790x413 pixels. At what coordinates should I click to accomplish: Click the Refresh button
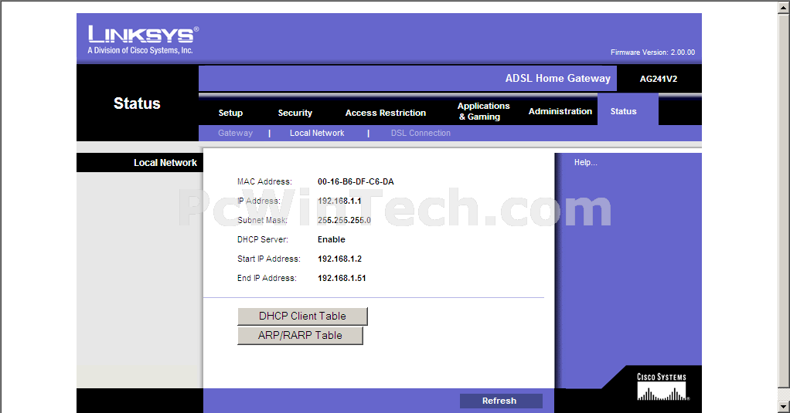pos(501,401)
